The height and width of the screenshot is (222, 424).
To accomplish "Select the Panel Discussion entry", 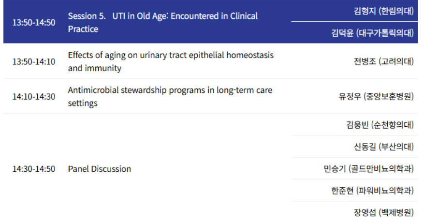I will pyautogui.click(x=100, y=169).
